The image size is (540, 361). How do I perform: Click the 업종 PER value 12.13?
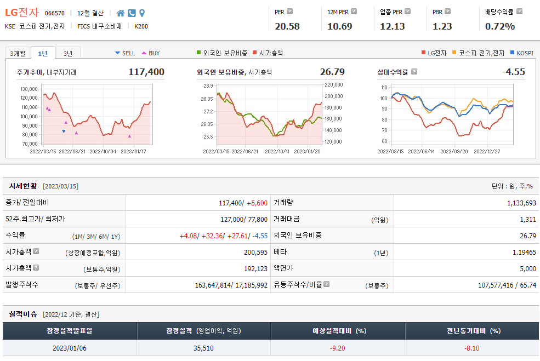(x=393, y=26)
